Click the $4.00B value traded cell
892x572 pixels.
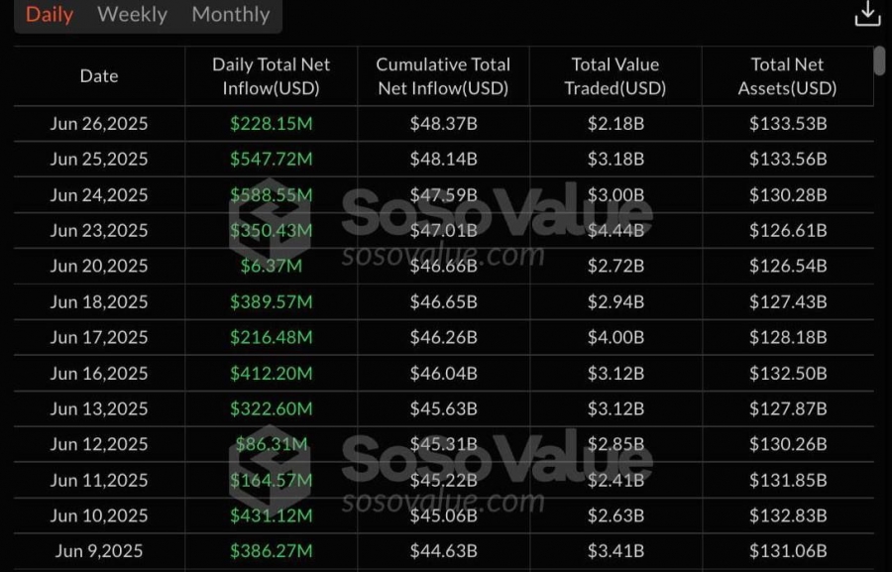pos(615,337)
